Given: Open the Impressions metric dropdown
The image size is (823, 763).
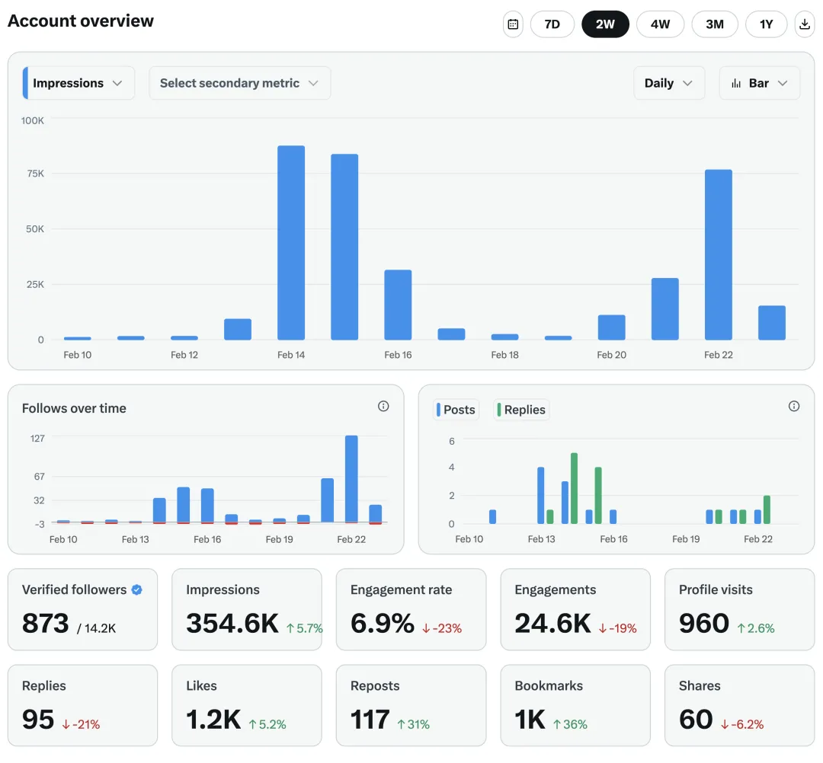Looking at the screenshot, I should tap(76, 82).
